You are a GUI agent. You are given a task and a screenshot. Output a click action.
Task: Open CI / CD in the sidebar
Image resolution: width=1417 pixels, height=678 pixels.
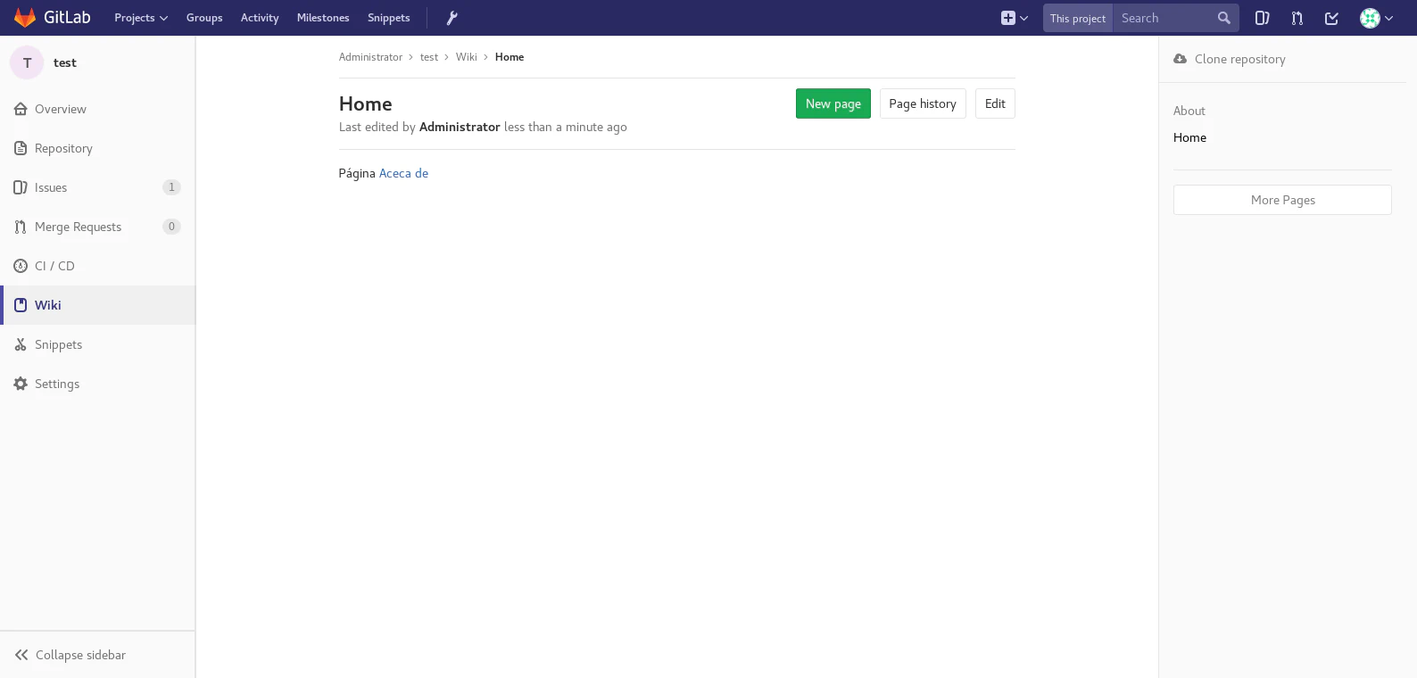click(x=54, y=266)
